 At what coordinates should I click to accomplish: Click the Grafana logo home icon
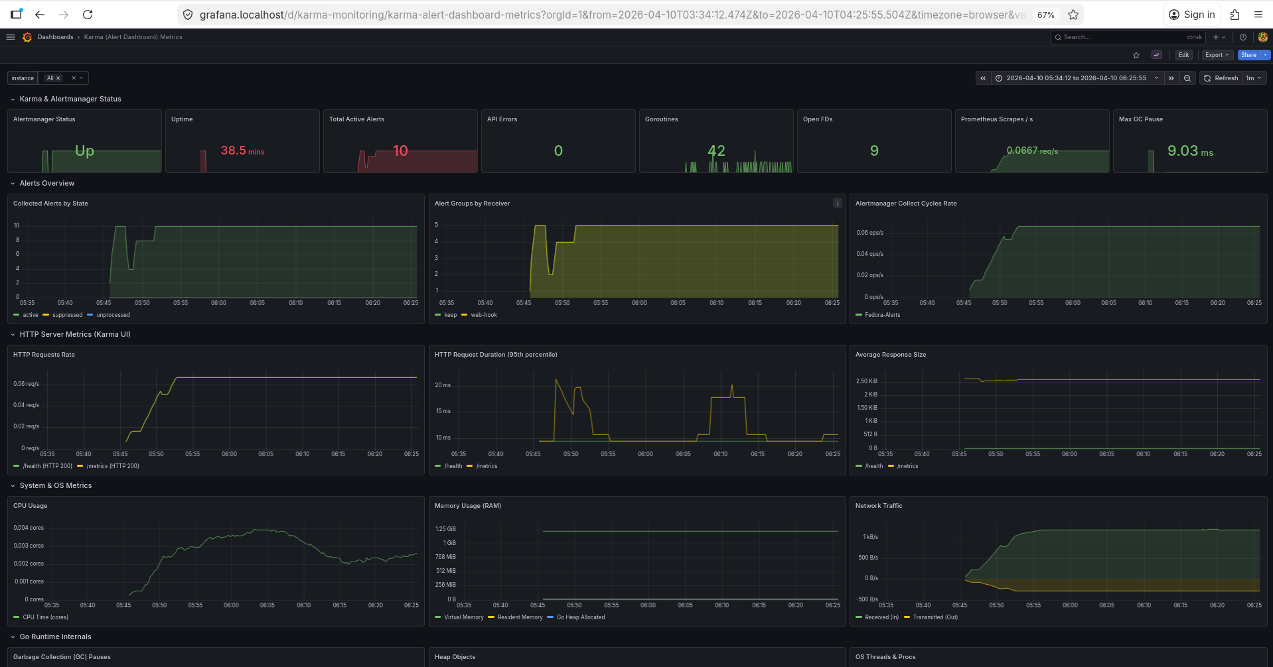(x=27, y=37)
